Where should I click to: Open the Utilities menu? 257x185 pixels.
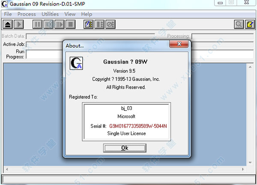50,14
